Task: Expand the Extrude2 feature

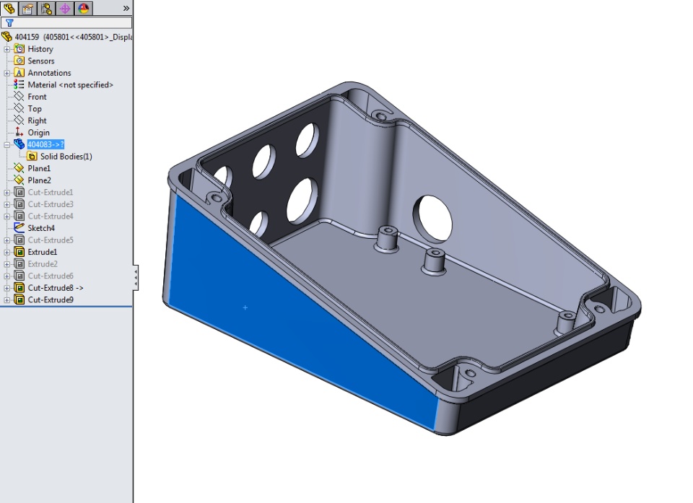Action: point(7,264)
